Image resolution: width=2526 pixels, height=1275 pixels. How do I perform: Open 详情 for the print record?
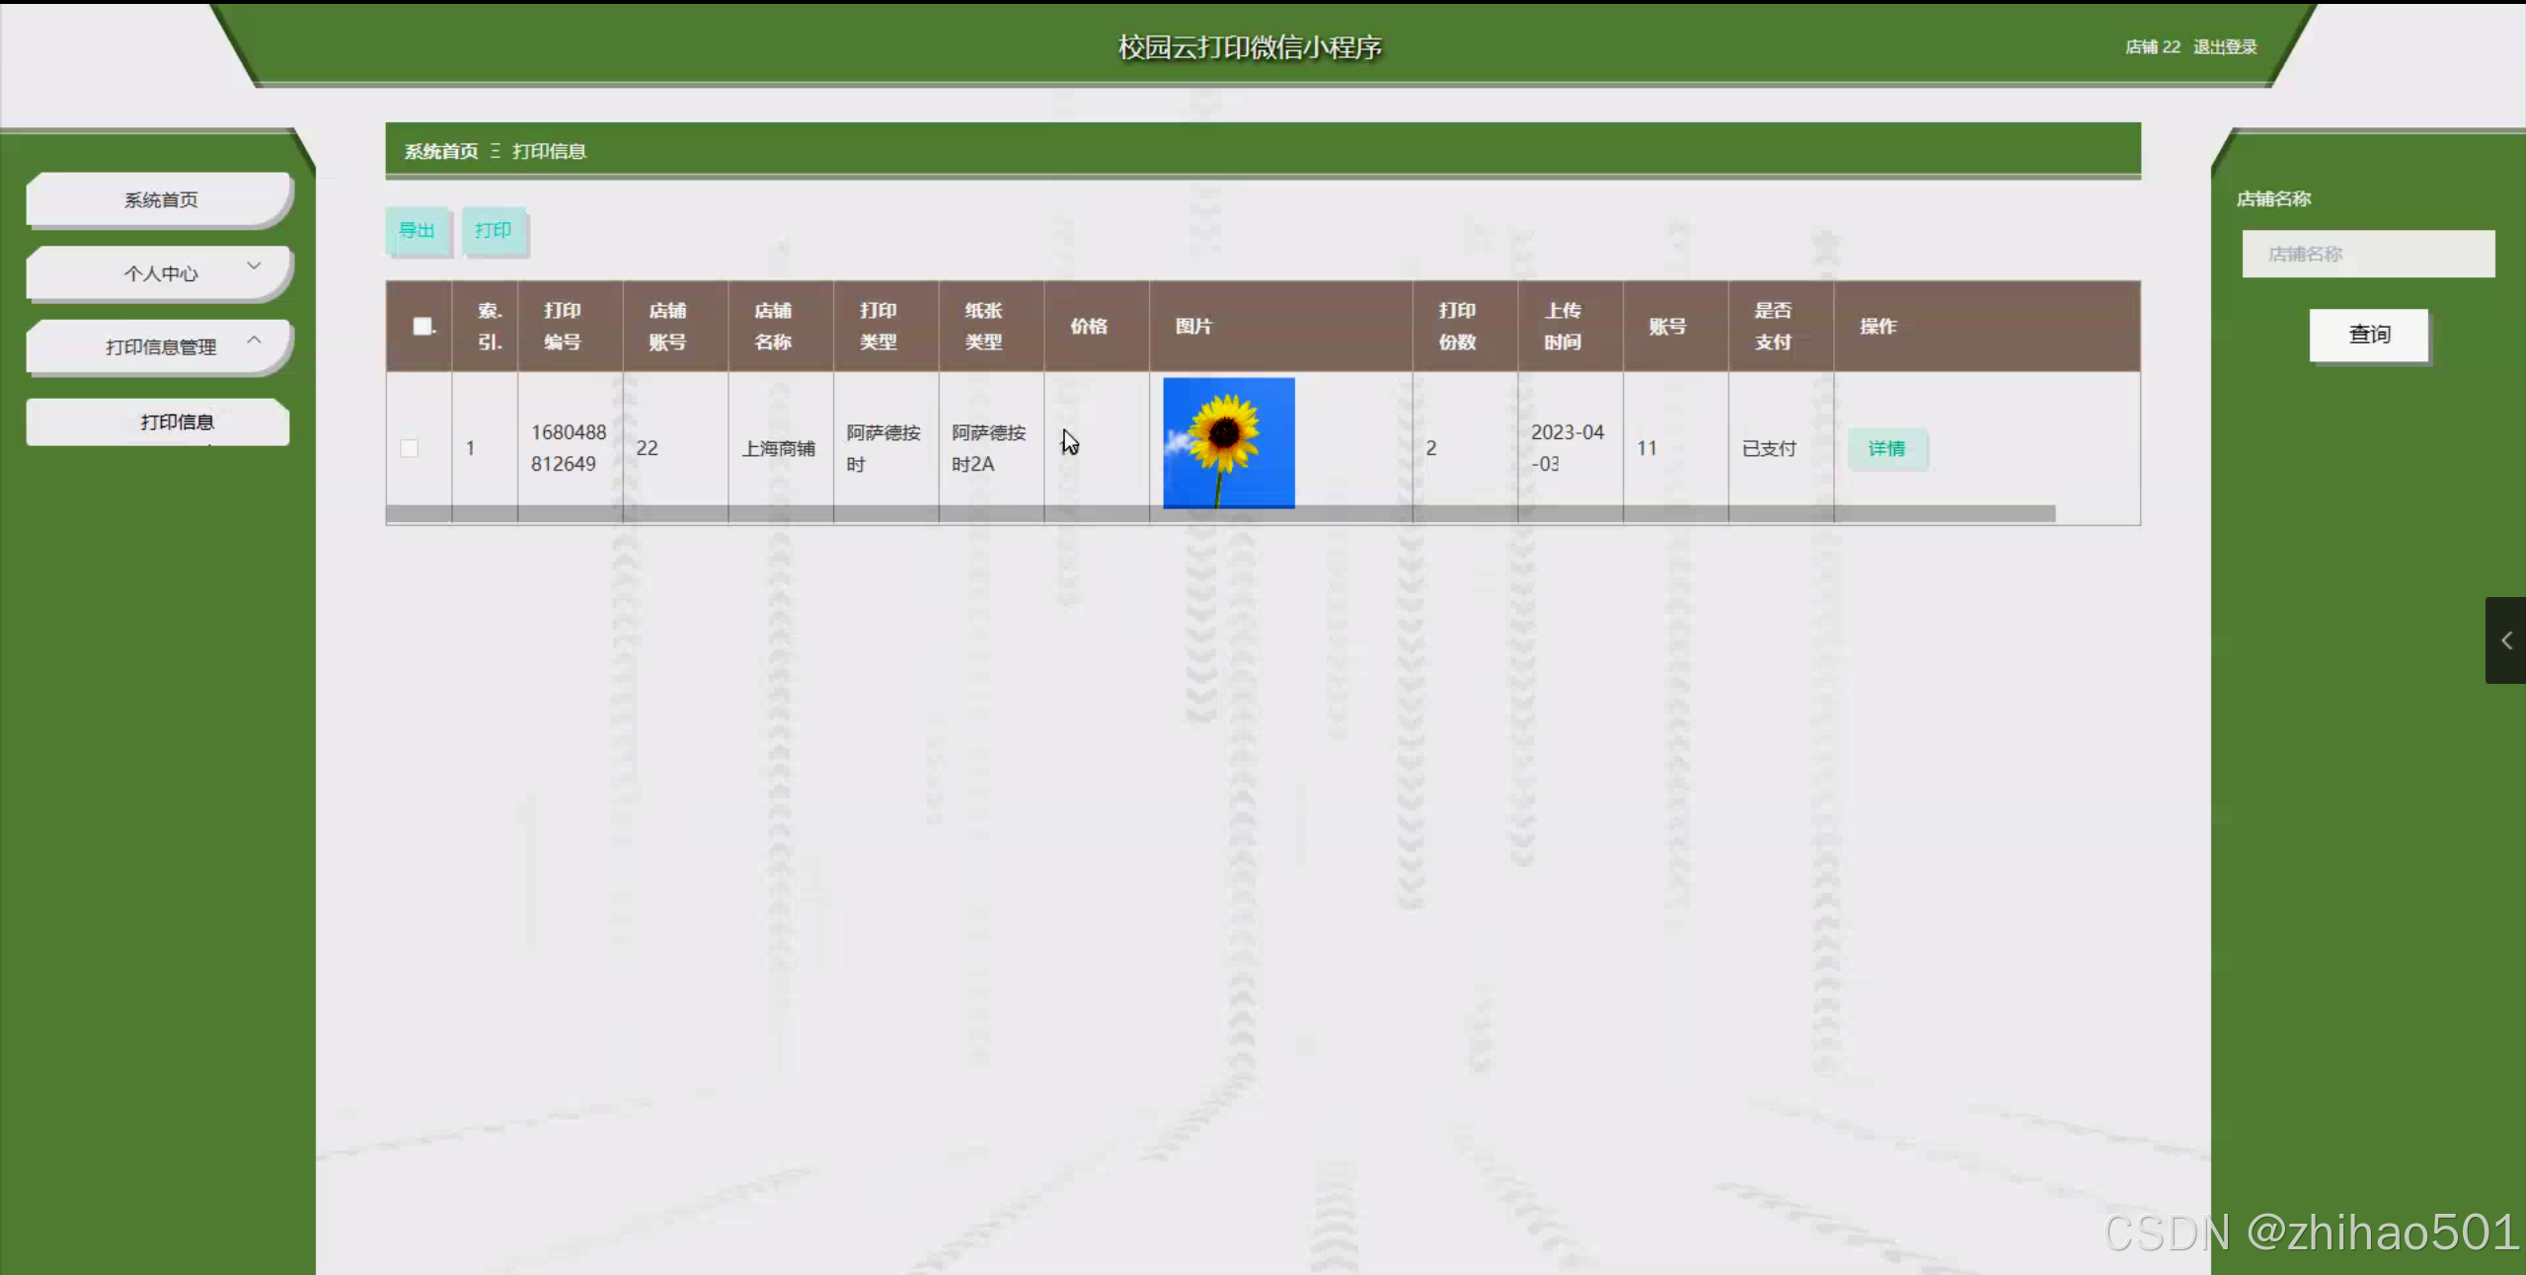pyautogui.click(x=1885, y=449)
